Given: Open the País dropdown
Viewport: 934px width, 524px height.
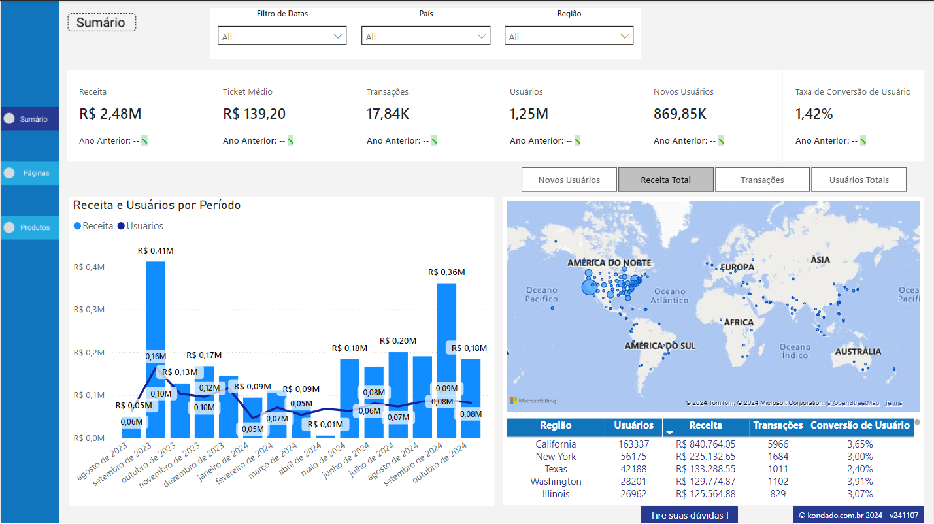Looking at the screenshot, I should click(x=482, y=35).
